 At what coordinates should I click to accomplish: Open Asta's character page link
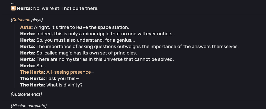click(x=26, y=27)
